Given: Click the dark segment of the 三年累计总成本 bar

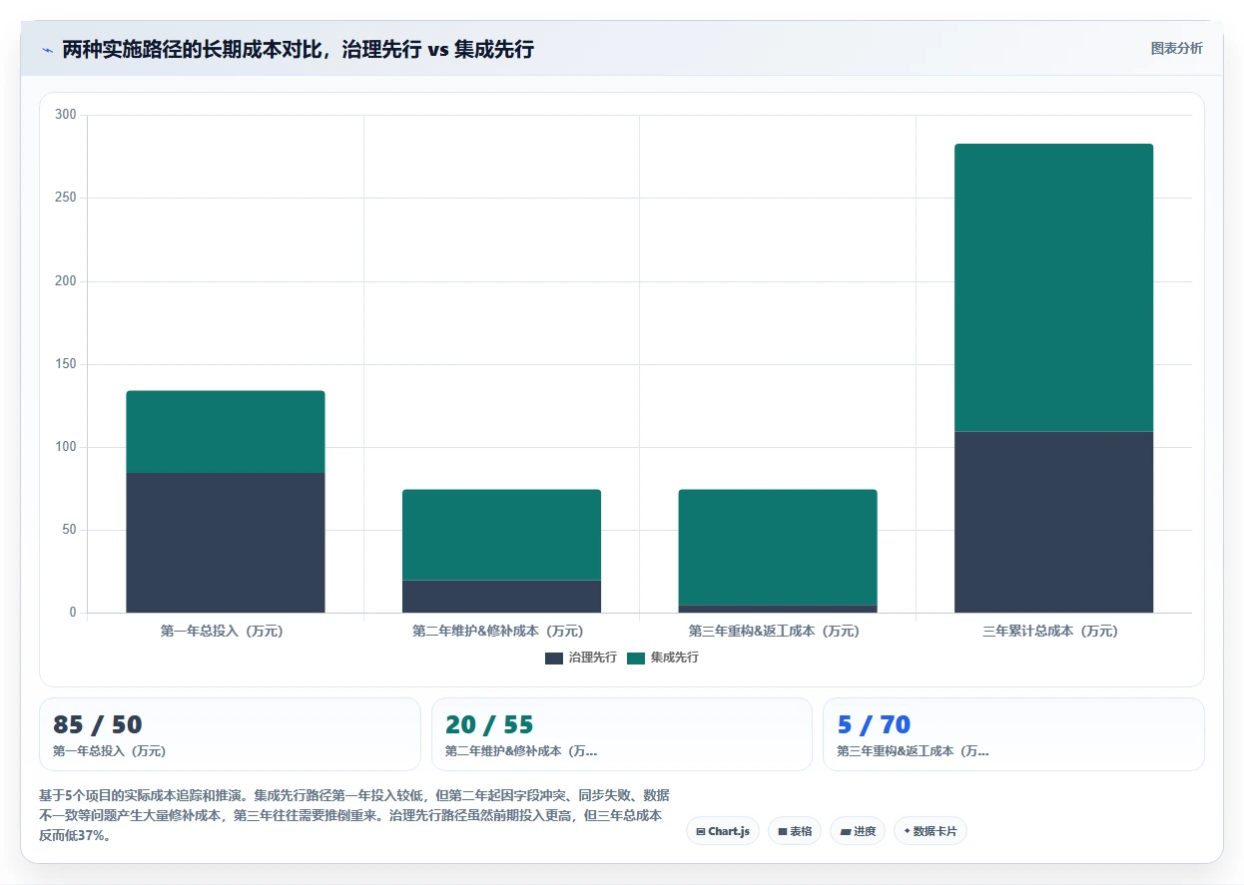Looking at the screenshot, I should pos(1053,522).
